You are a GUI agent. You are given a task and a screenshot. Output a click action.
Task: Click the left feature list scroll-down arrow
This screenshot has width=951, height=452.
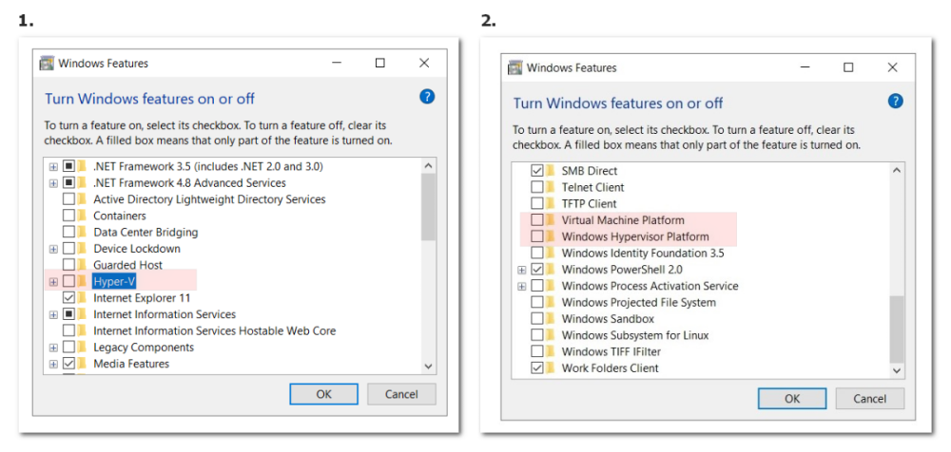pos(428,366)
